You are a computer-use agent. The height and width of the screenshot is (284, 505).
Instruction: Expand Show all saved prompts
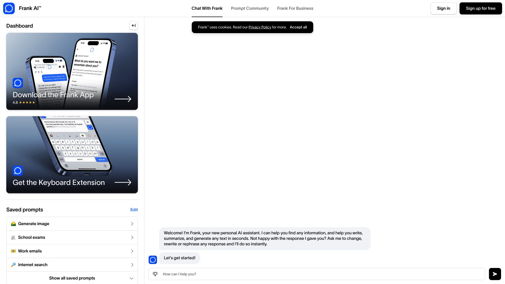72,278
